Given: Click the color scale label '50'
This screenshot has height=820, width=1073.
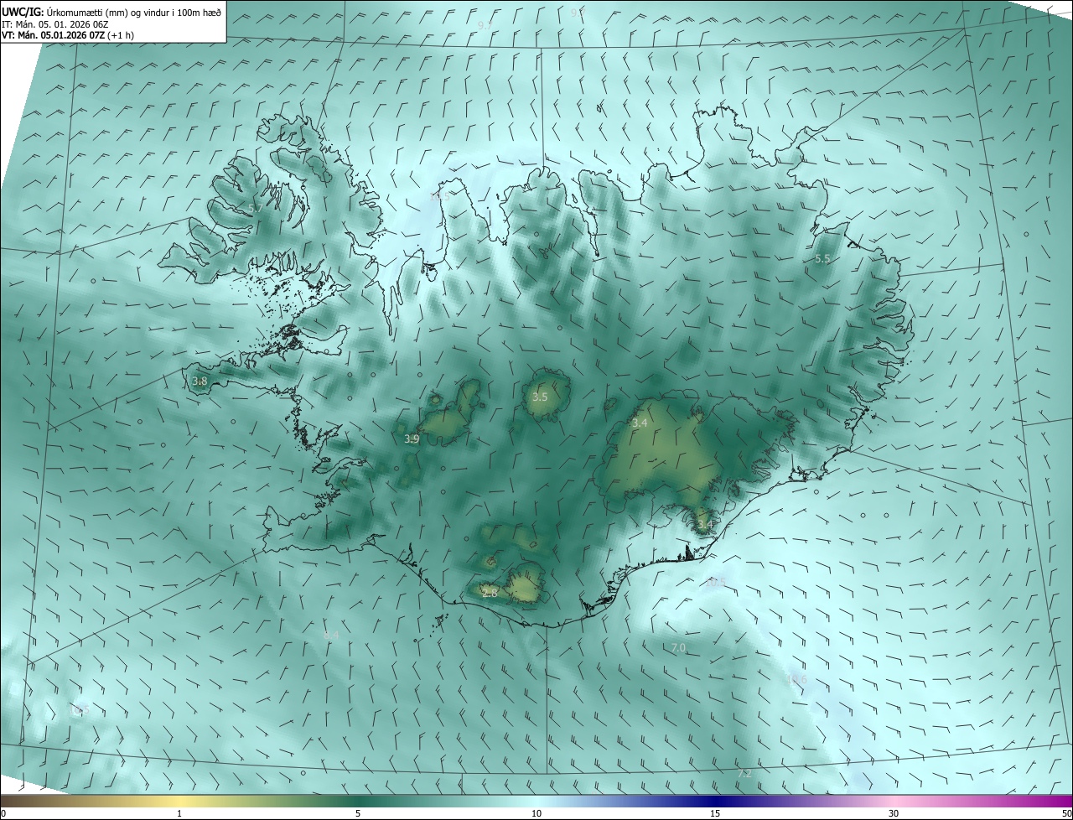Looking at the screenshot, I should click(x=1067, y=813).
